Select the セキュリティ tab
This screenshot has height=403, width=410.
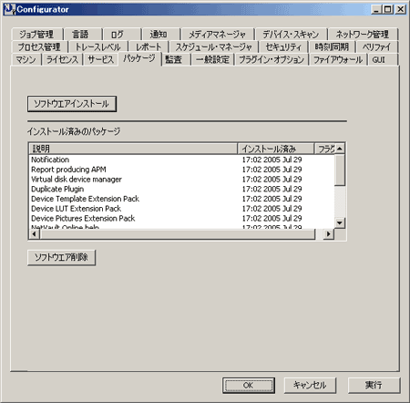(283, 47)
